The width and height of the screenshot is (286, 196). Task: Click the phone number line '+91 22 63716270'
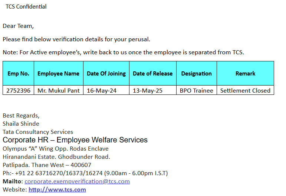click(x=85, y=173)
